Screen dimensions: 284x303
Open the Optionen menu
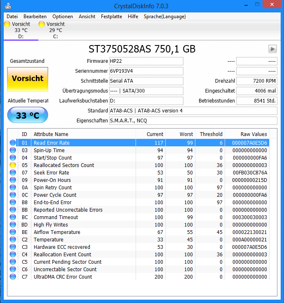pyautogui.click(x=63, y=17)
